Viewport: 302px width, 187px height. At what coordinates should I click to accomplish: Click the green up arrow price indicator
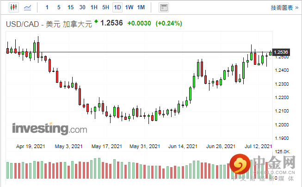point(96,21)
